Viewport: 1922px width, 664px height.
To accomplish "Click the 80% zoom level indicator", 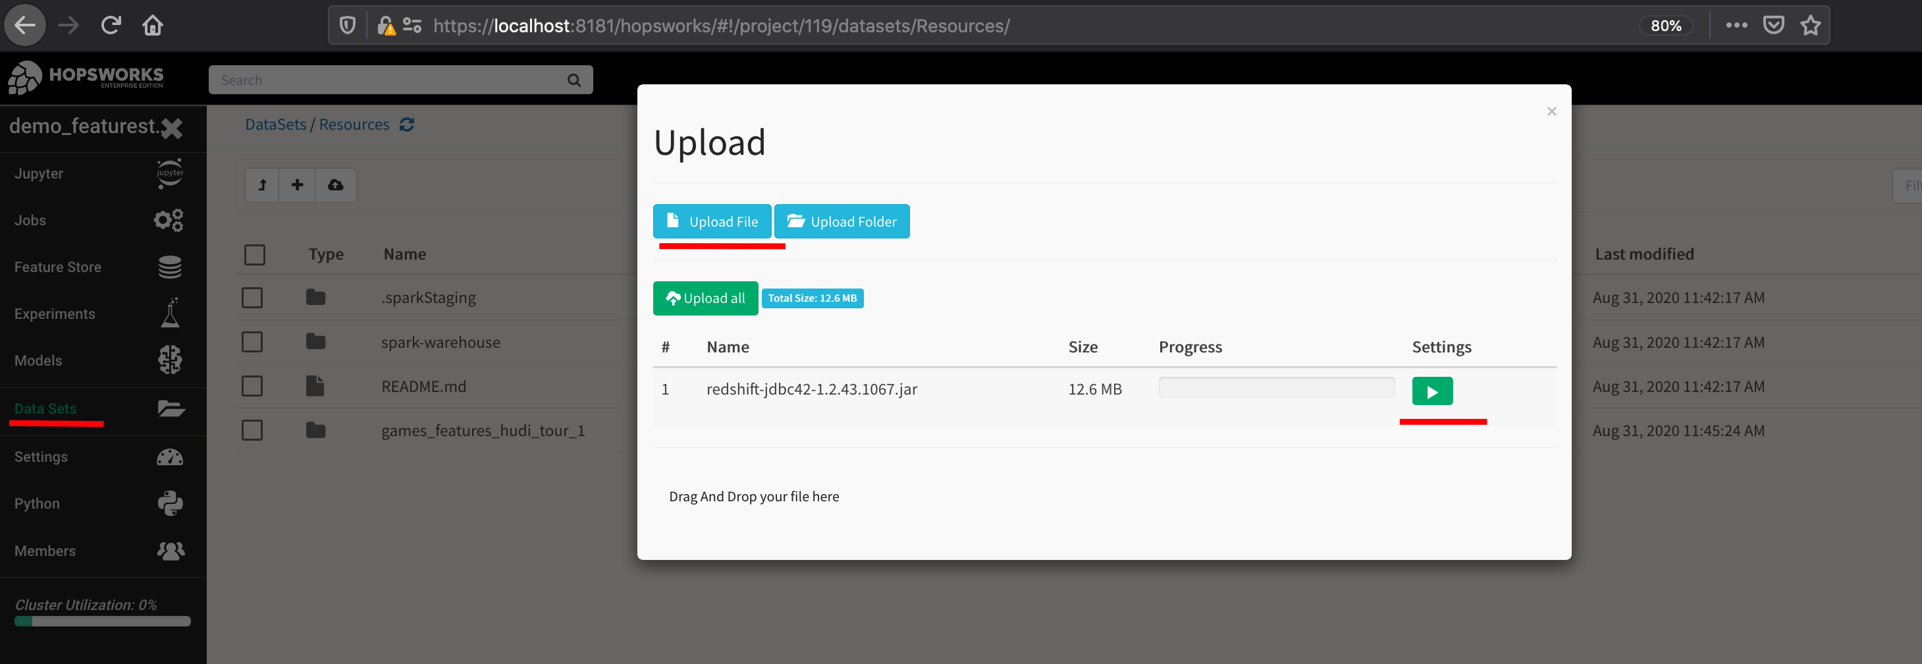I will [x=1665, y=26].
